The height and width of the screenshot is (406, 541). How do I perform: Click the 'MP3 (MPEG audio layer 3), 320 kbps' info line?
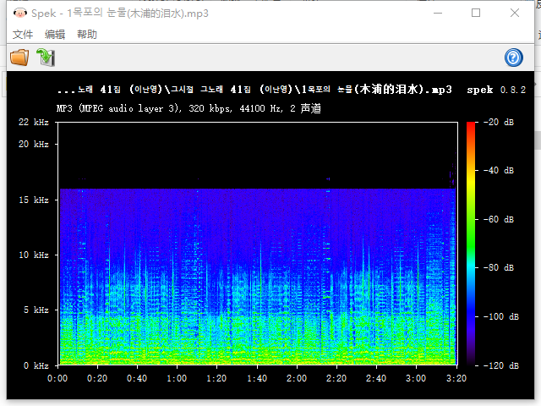[x=189, y=108]
